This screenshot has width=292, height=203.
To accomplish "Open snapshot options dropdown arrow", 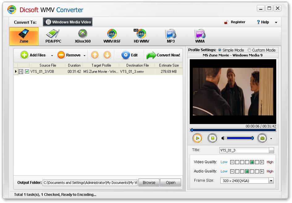I will [x=271, y=139].
